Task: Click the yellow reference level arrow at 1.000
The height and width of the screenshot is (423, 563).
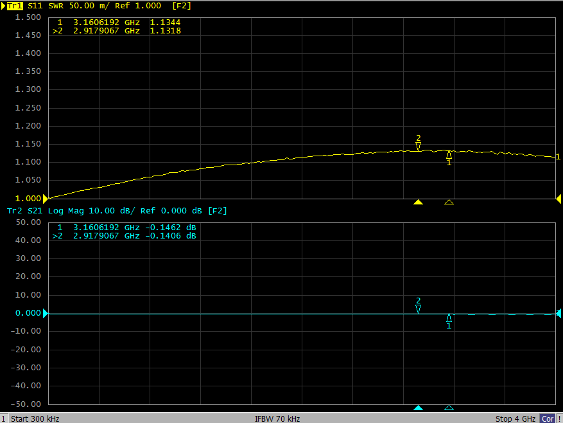Action: point(45,199)
